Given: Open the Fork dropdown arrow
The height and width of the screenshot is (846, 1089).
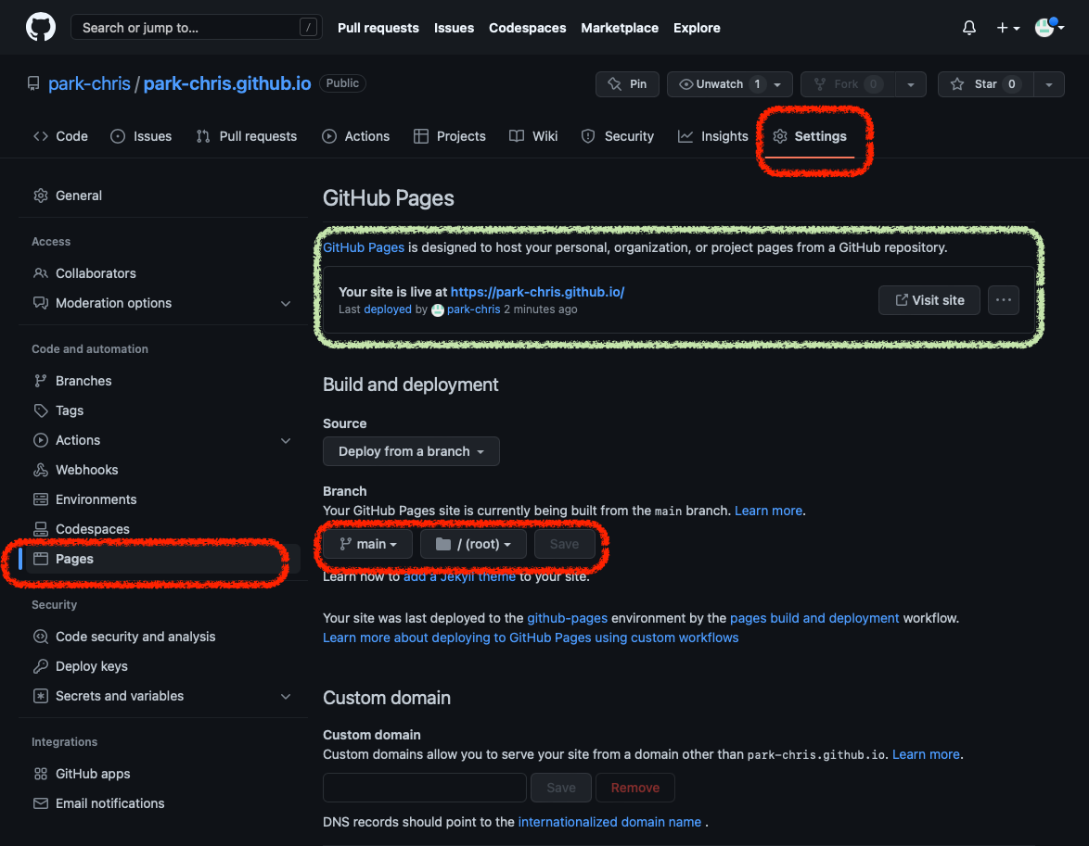Looking at the screenshot, I should (911, 84).
